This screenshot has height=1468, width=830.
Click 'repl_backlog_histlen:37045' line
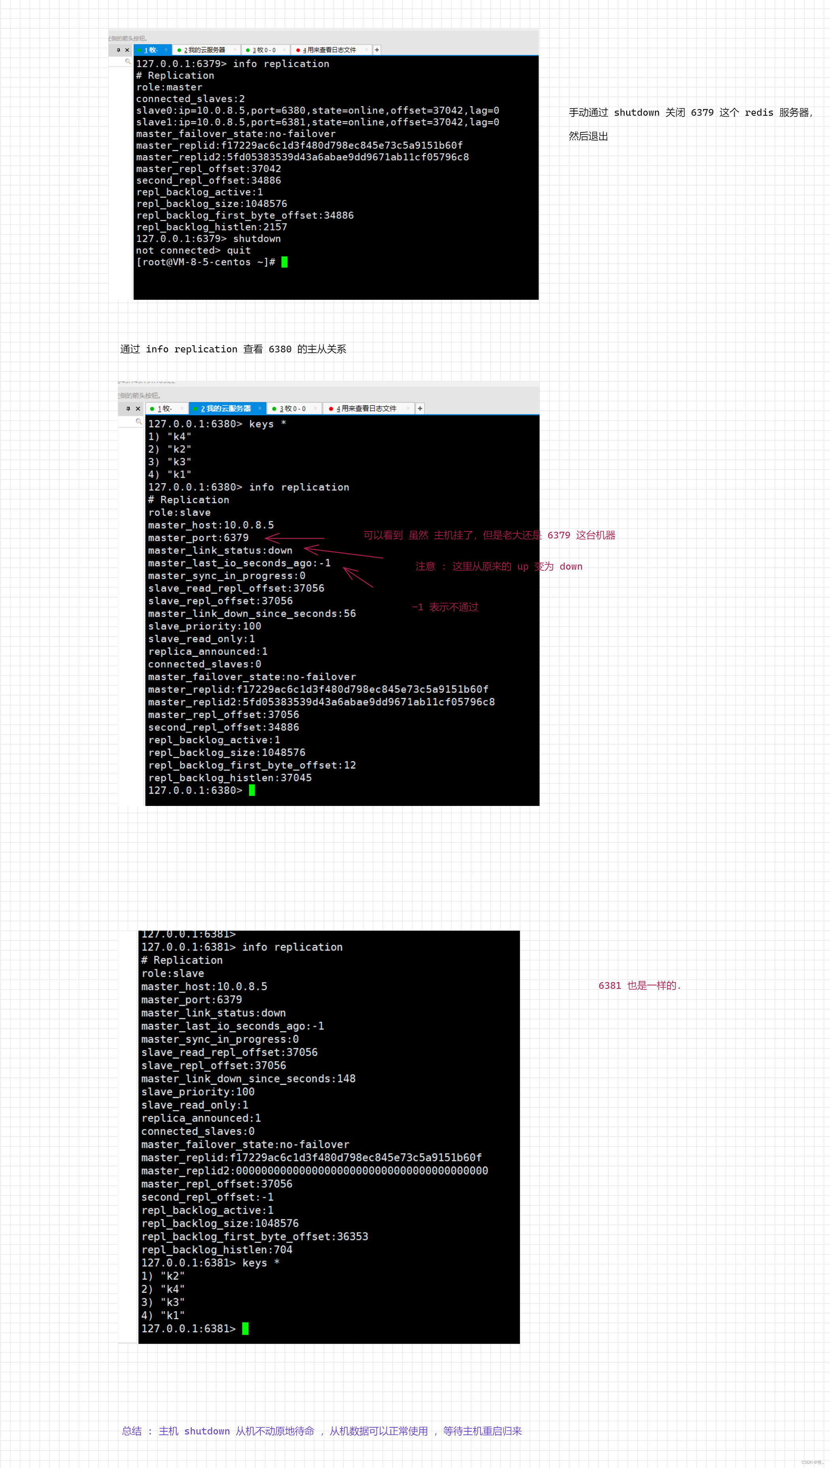click(230, 778)
